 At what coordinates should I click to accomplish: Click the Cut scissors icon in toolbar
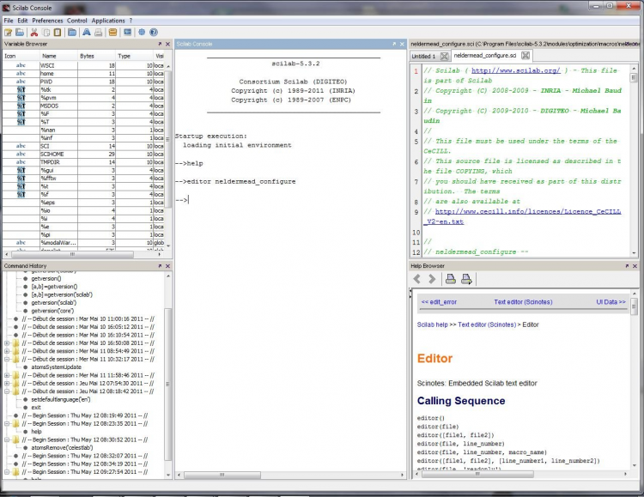(x=33, y=32)
